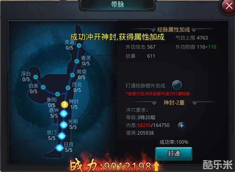Image resolution: width=235 pixels, height=172 pixels.
Task: Select the glowing 日月 acupoint node
Action: 59,148
